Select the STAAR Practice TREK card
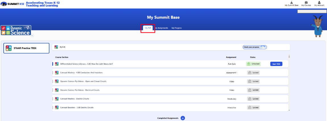 (26, 48)
